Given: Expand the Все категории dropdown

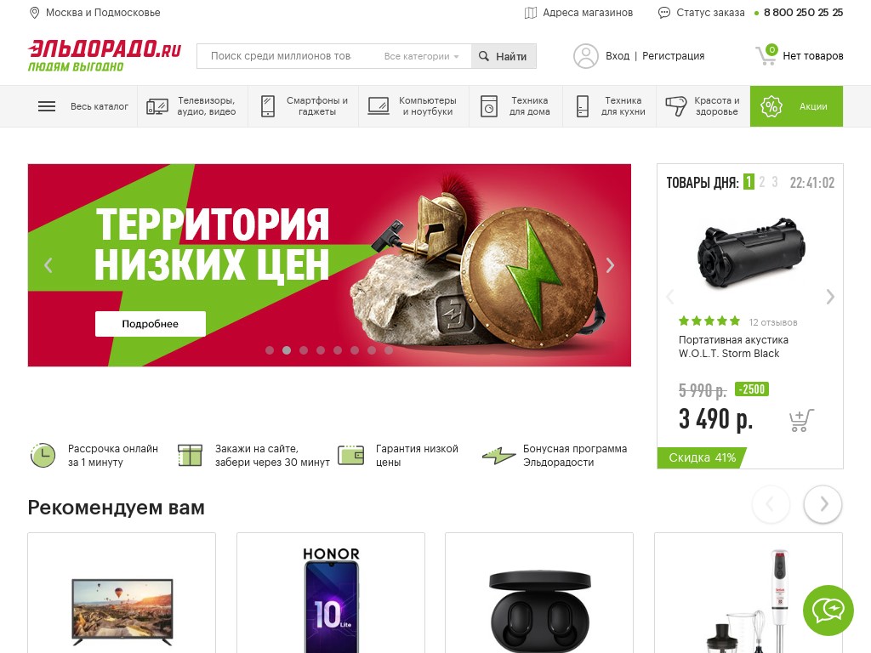Looking at the screenshot, I should [421, 56].
